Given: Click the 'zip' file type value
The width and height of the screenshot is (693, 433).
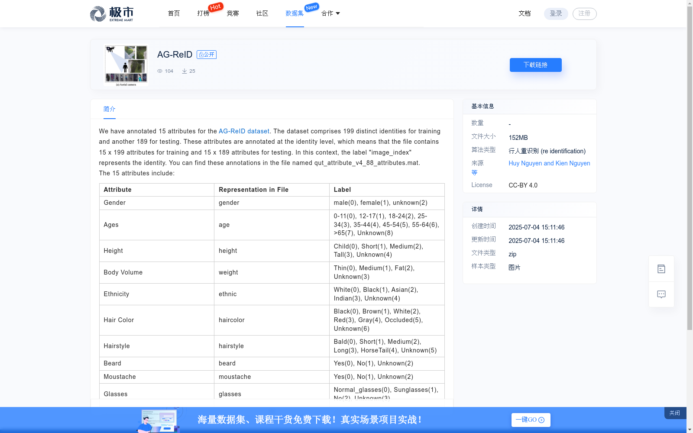Looking at the screenshot, I should click(512, 254).
